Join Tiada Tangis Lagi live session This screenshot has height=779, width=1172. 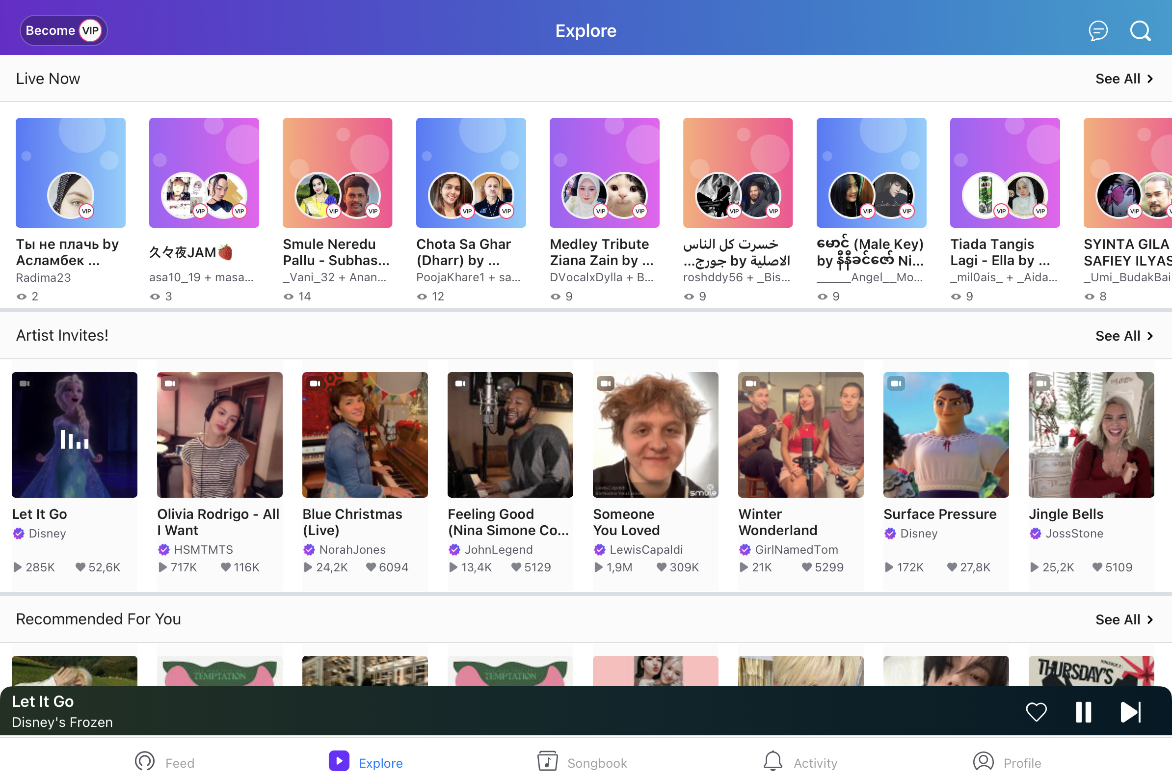pos(1005,172)
